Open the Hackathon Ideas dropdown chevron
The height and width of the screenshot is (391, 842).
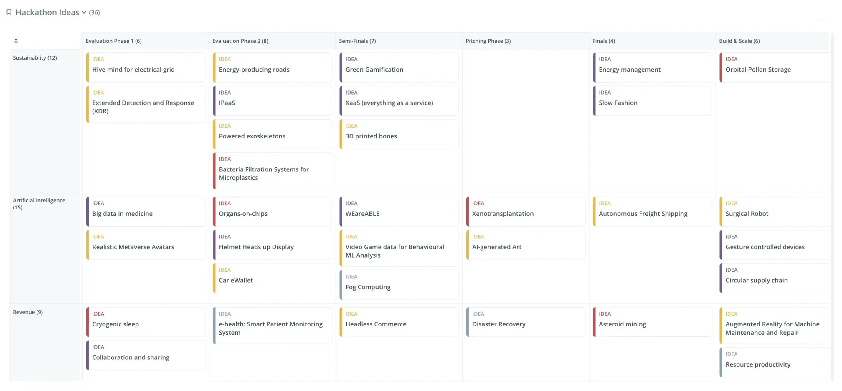pos(84,12)
